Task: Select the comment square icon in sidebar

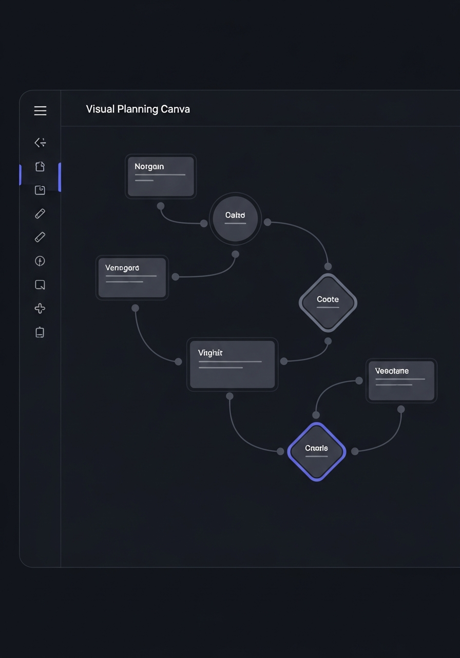Action: point(40,285)
